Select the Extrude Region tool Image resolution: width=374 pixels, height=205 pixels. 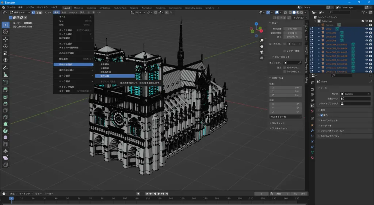[5, 90]
